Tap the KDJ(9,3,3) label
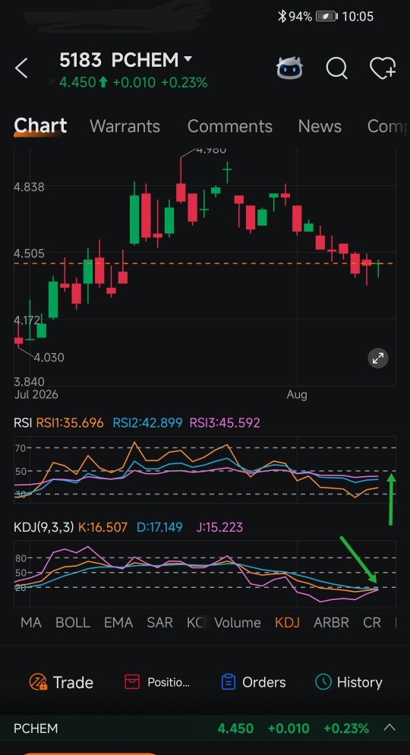410x755 pixels. (x=44, y=527)
